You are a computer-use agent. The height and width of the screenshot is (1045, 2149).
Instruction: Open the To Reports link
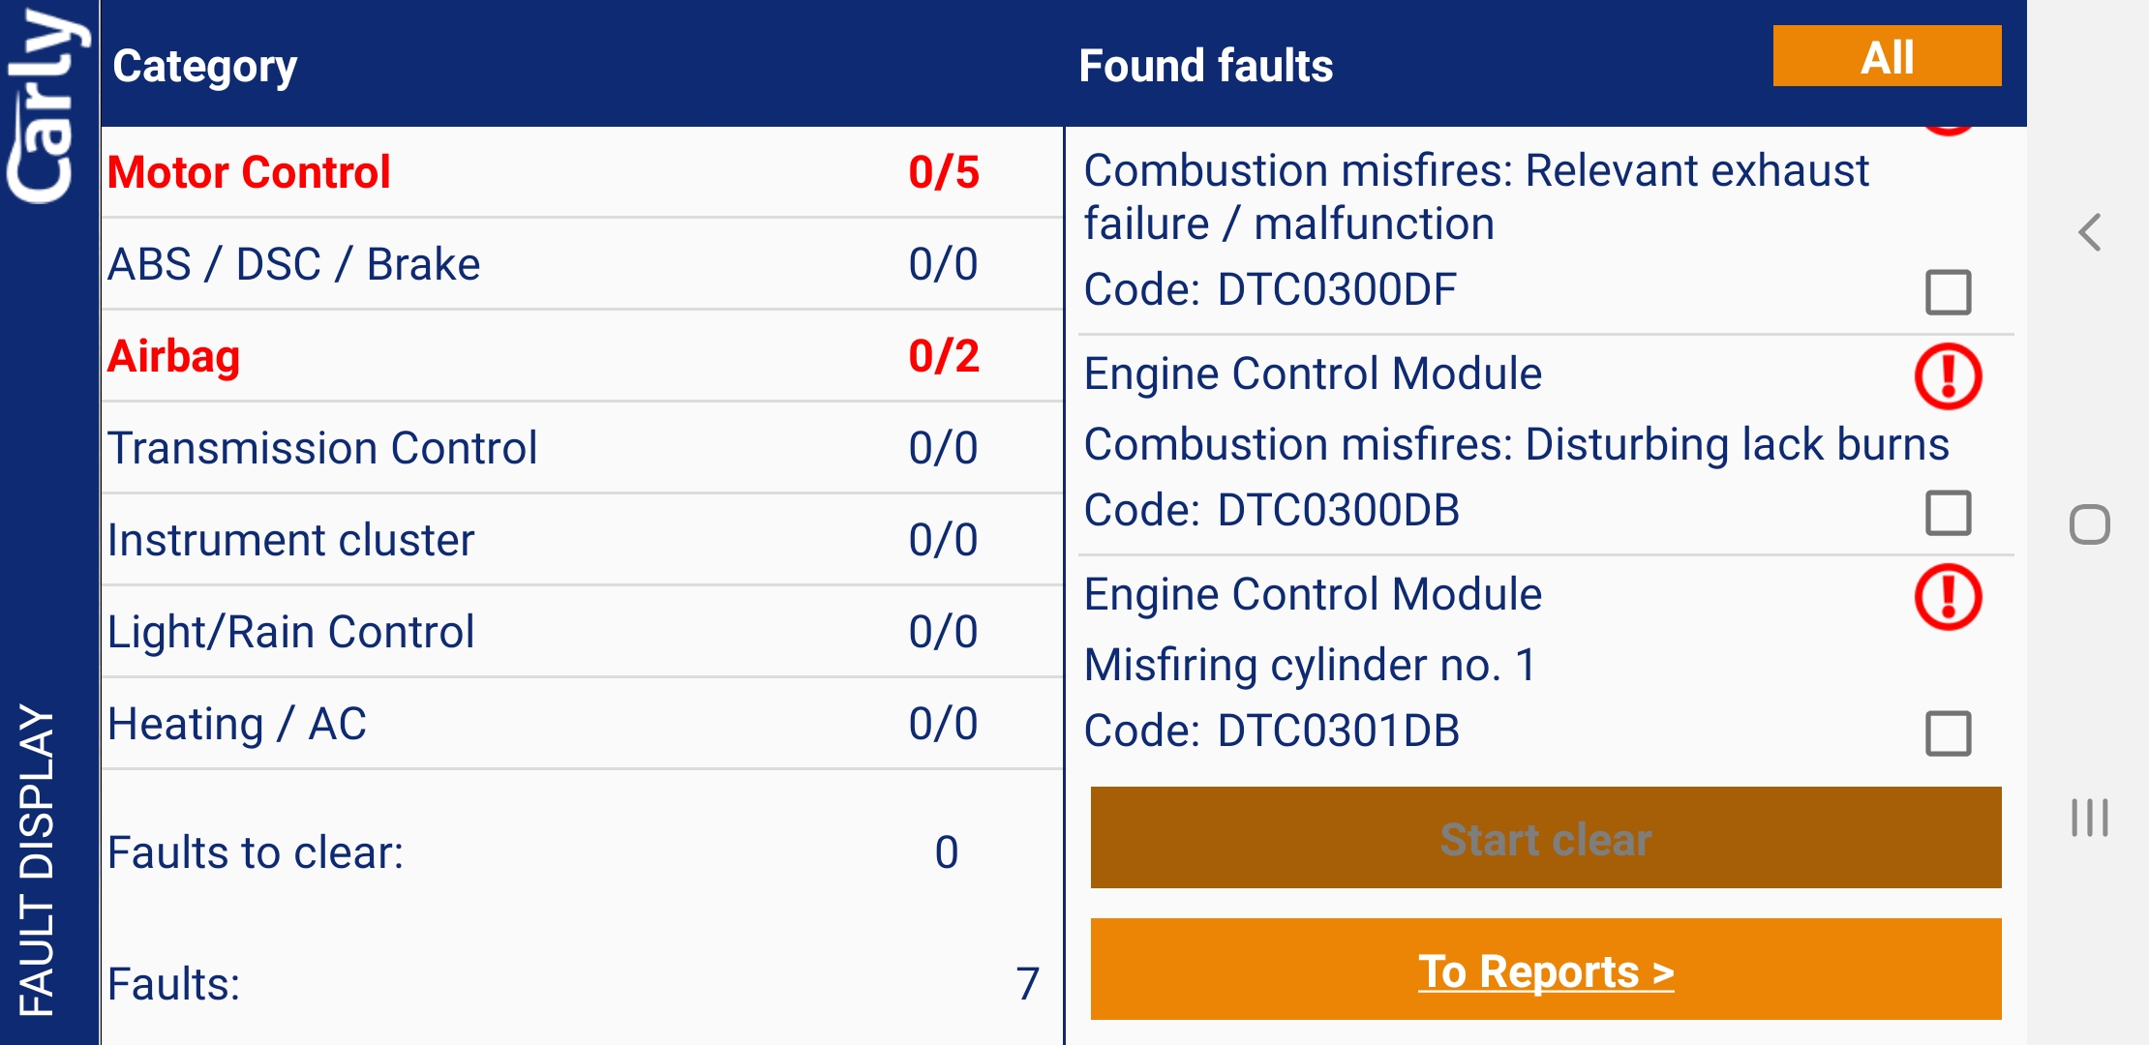point(1545,970)
